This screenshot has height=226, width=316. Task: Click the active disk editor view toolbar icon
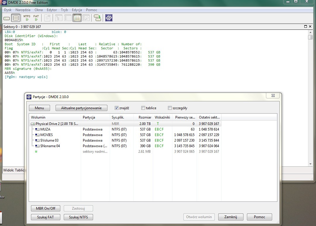pos(77,18)
